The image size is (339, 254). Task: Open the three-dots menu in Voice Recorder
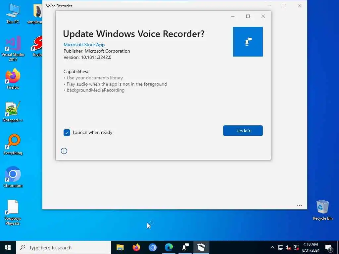[x=299, y=206]
